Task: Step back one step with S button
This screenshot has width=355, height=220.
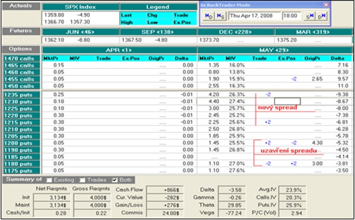Action: 220,17
